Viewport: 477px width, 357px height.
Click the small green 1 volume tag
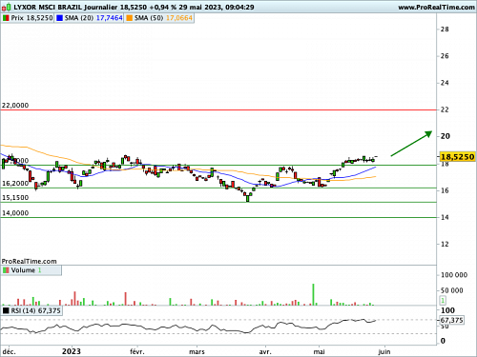tap(443, 300)
